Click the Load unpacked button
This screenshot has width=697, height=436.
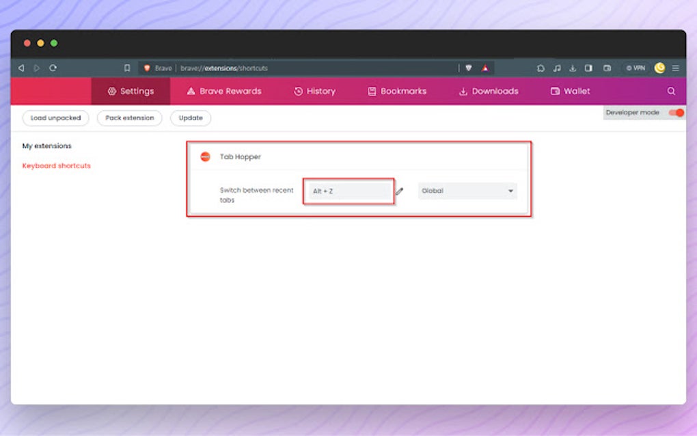click(x=55, y=118)
